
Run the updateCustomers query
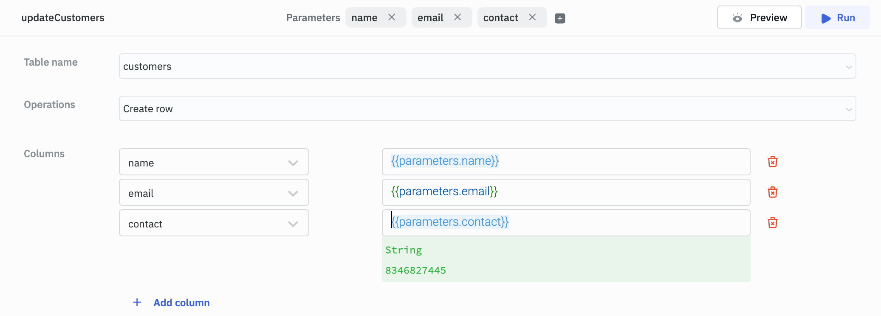coord(837,18)
